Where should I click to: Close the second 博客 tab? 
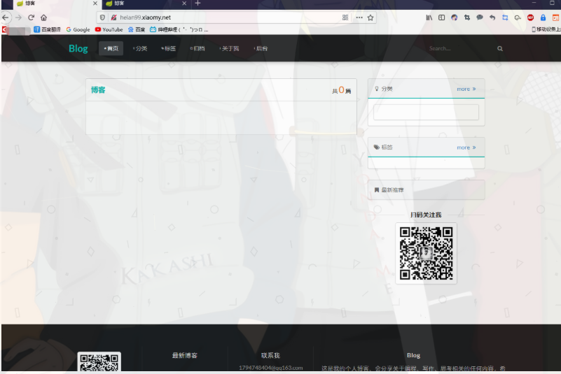click(x=184, y=3)
